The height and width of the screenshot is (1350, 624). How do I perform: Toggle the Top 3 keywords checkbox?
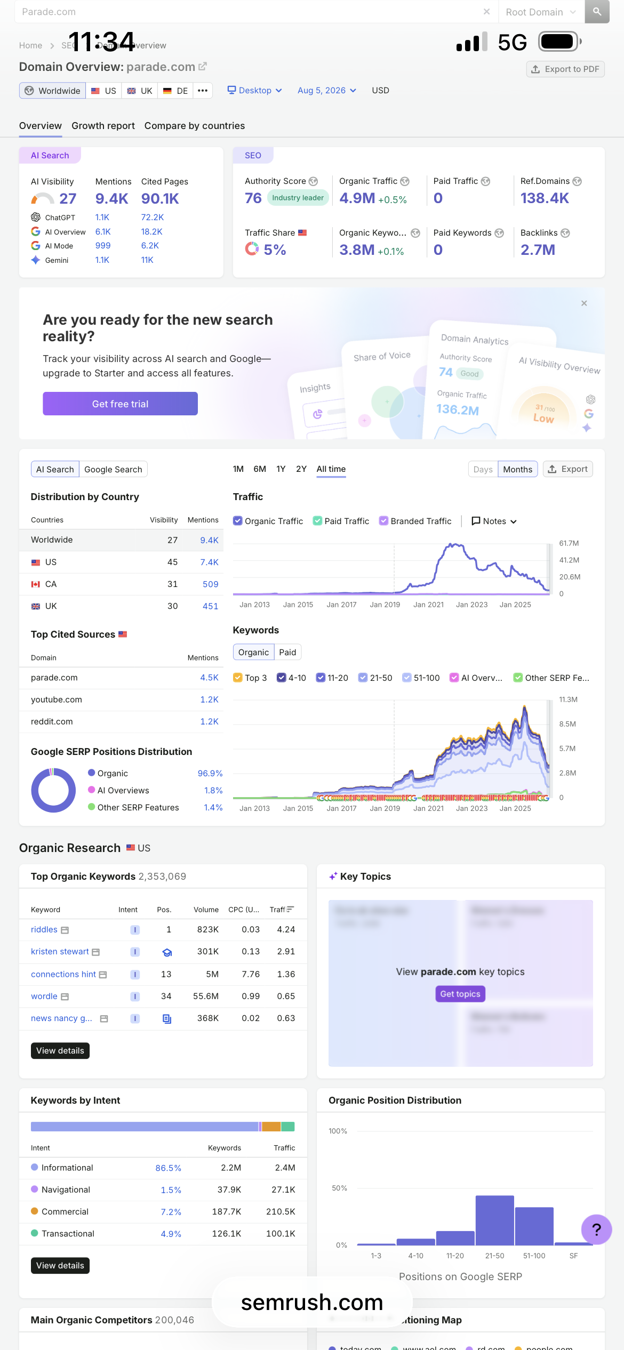pos(238,678)
